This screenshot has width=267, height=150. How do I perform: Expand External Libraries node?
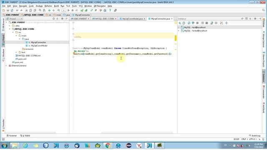tap(7, 66)
